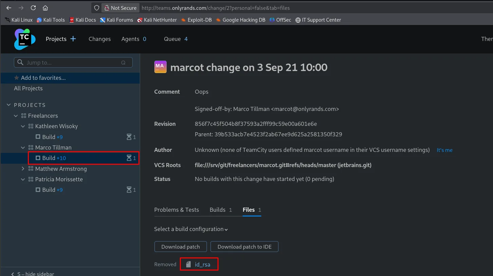
Task: Switch to the Builds tab
Action: (221, 210)
